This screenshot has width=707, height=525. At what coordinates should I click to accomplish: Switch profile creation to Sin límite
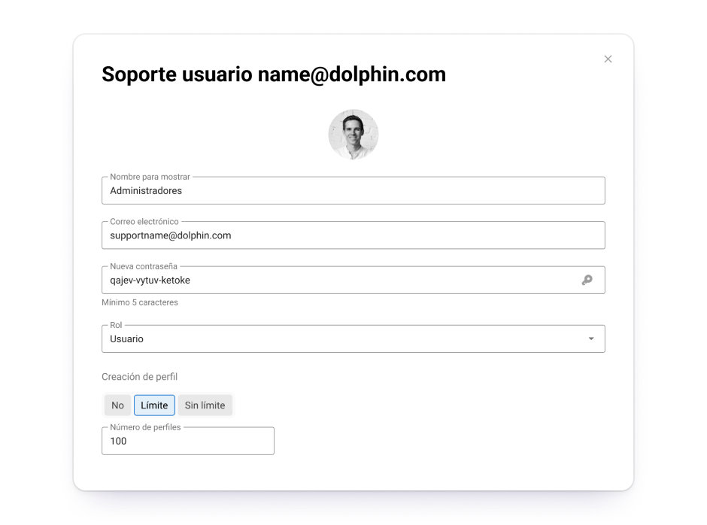[205, 405]
